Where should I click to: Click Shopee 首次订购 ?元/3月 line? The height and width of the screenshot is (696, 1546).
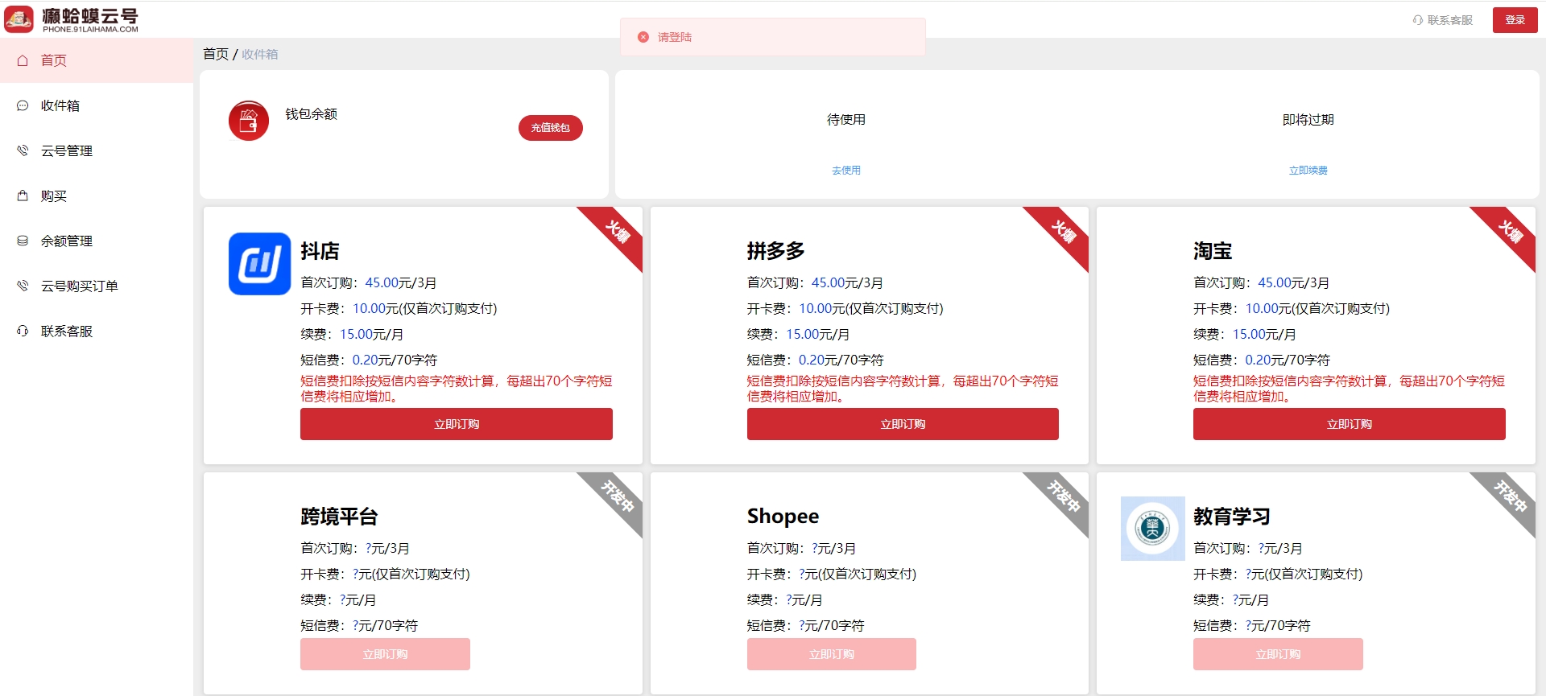[801, 549]
